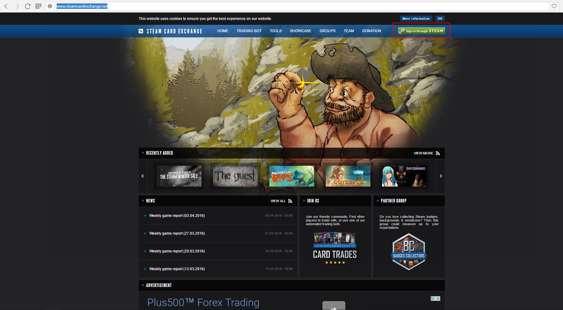The width and height of the screenshot is (563, 310).
Task: Open the Mushroom Wars thumbnail
Action: 292,176
